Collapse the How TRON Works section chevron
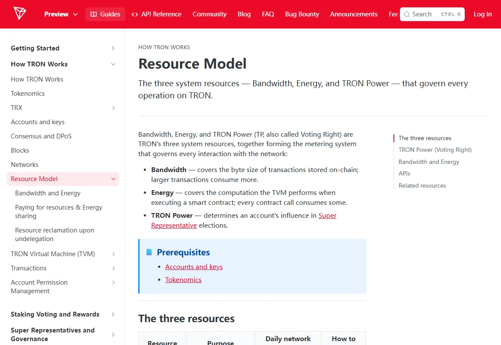The height and width of the screenshot is (345, 501). tap(113, 64)
